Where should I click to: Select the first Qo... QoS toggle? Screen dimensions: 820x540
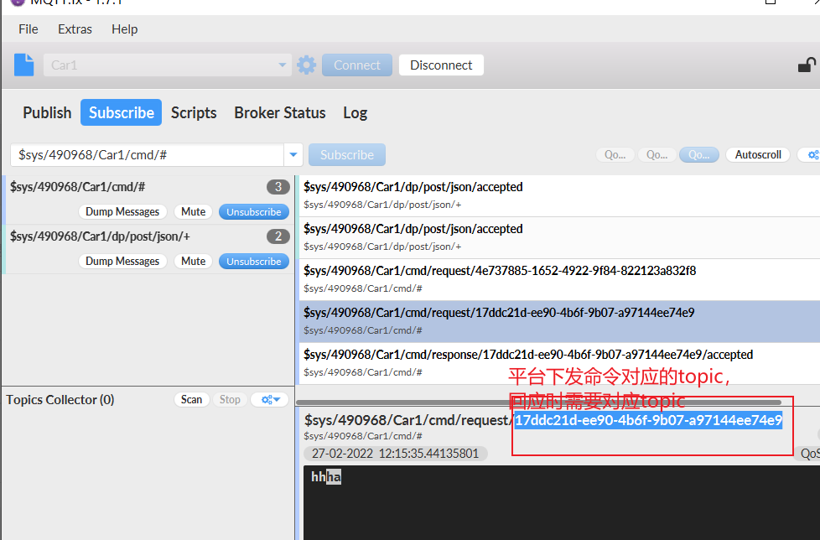click(x=615, y=155)
